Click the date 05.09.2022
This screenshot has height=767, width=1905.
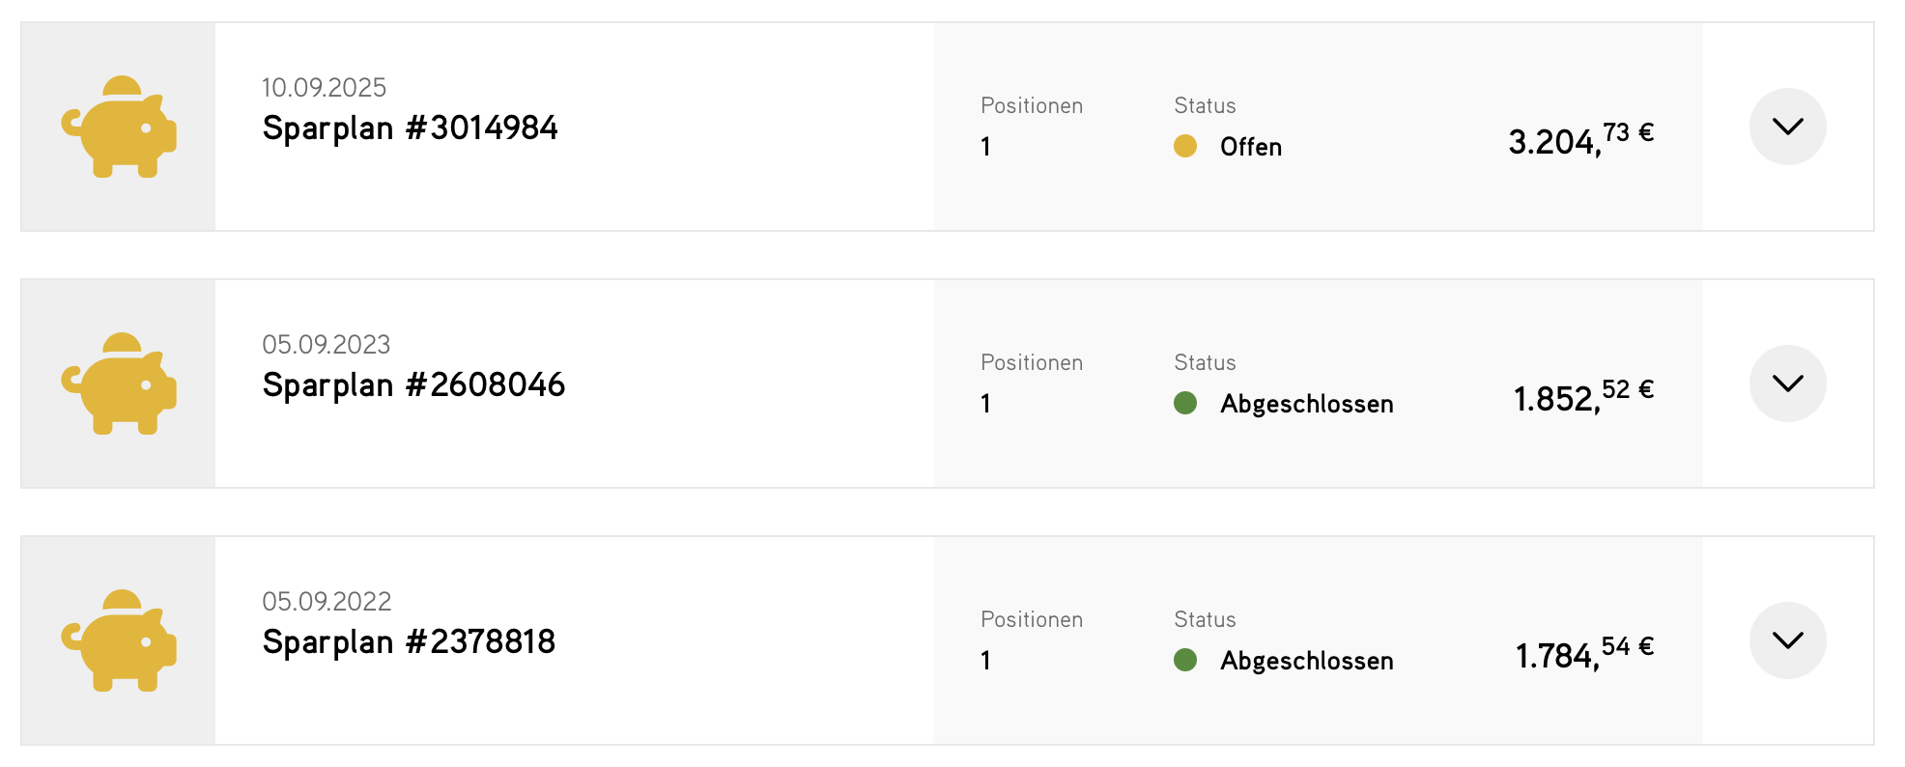[327, 602]
